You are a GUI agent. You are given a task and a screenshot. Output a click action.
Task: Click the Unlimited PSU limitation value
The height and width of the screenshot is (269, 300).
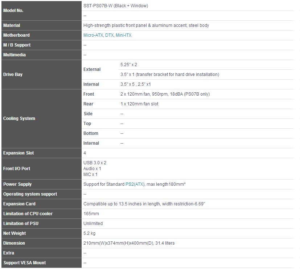[93, 224]
